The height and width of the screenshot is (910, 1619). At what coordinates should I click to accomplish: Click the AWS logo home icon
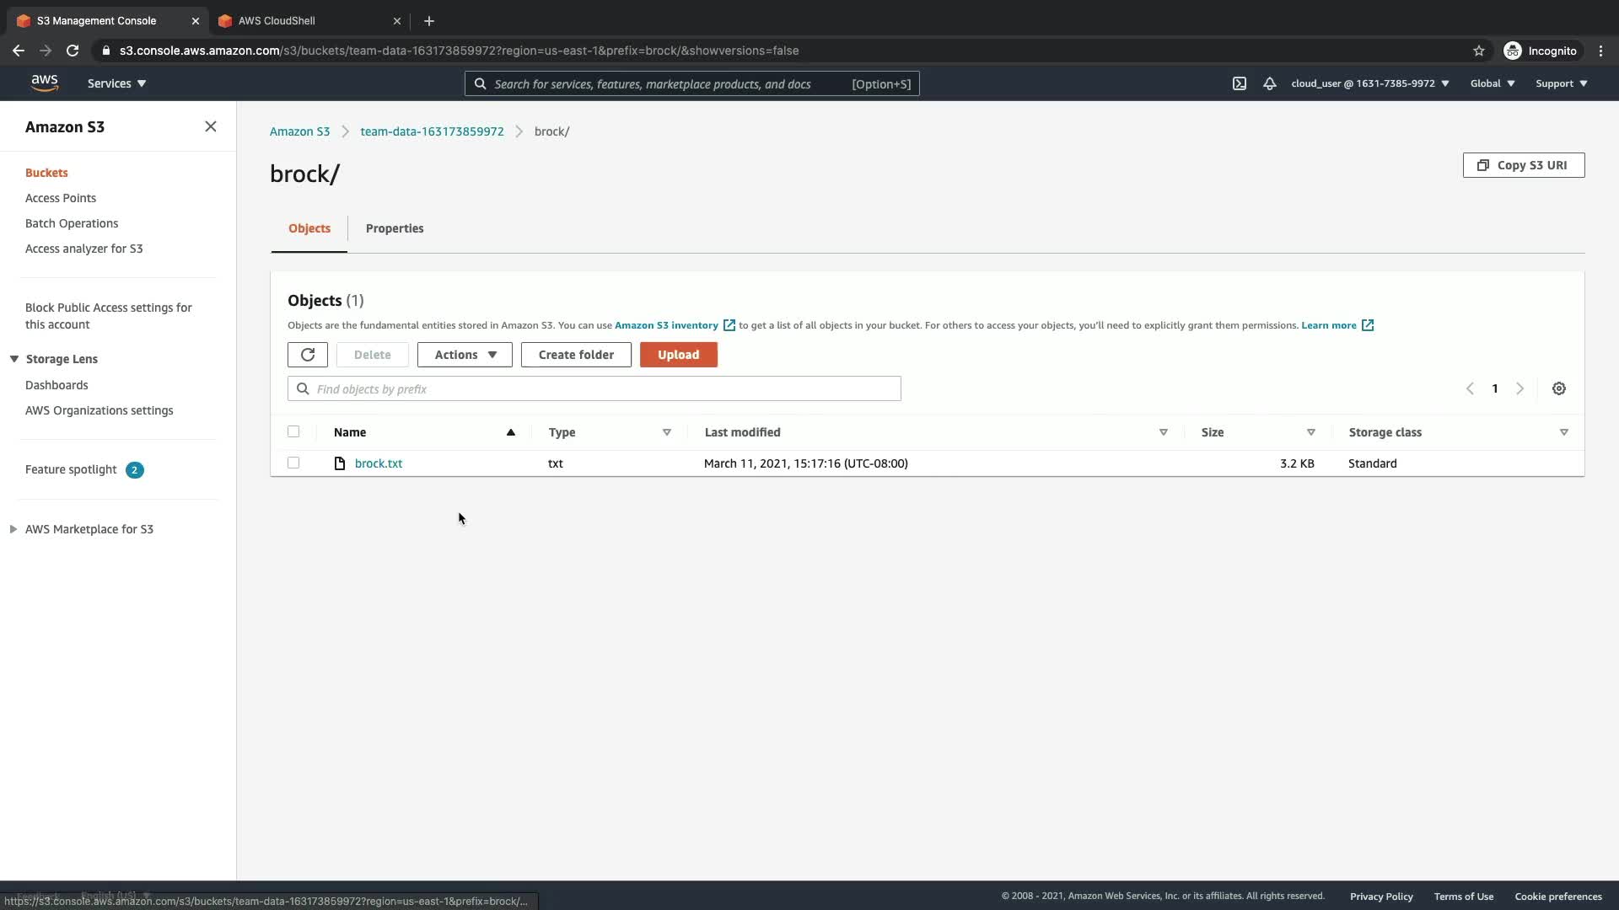coord(45,83)
